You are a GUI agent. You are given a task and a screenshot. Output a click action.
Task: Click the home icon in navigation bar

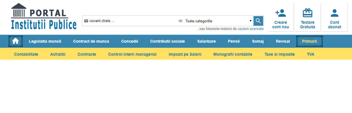15,41
